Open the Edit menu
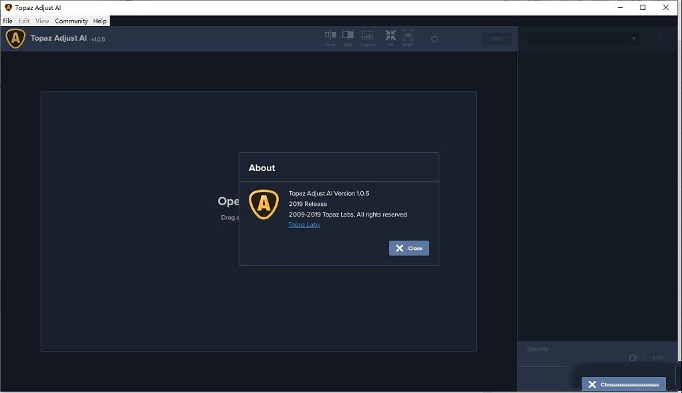Image resolution: width=682 pixels, height=393 pixels. pyautogui.click(x=24, y=21)
